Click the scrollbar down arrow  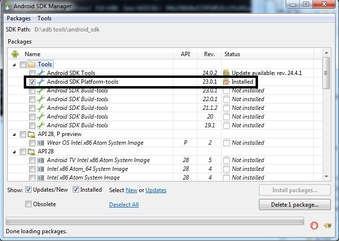coord(326,177)
